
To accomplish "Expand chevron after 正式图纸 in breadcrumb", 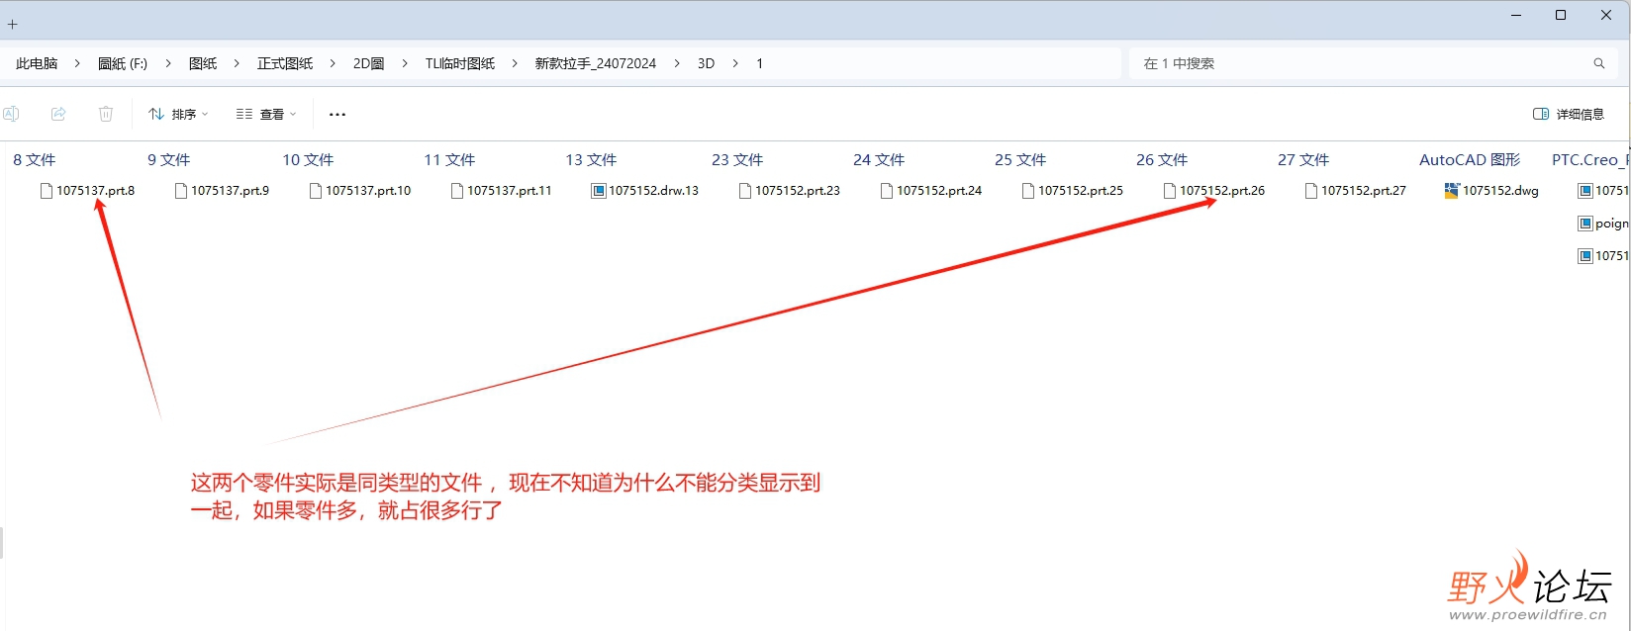I will pyautogui.click(x=333, y=63).
